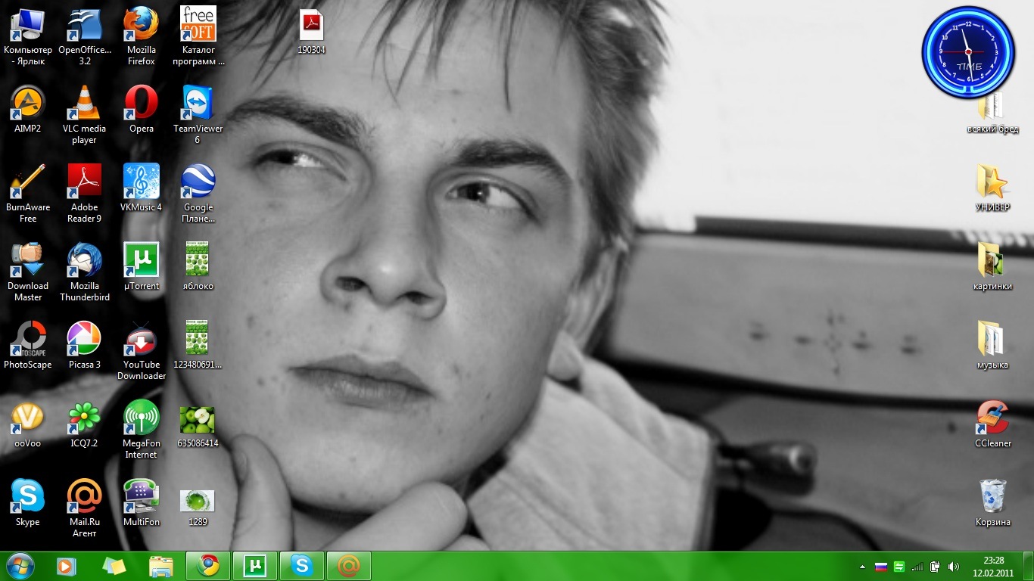Screen dimensions: 1034x581
Task: Select the Picasa 3 icon
Action: 84,340
